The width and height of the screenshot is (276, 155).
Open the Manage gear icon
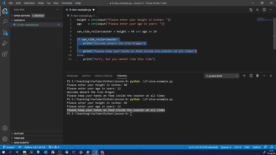click(x=5, y=139)
